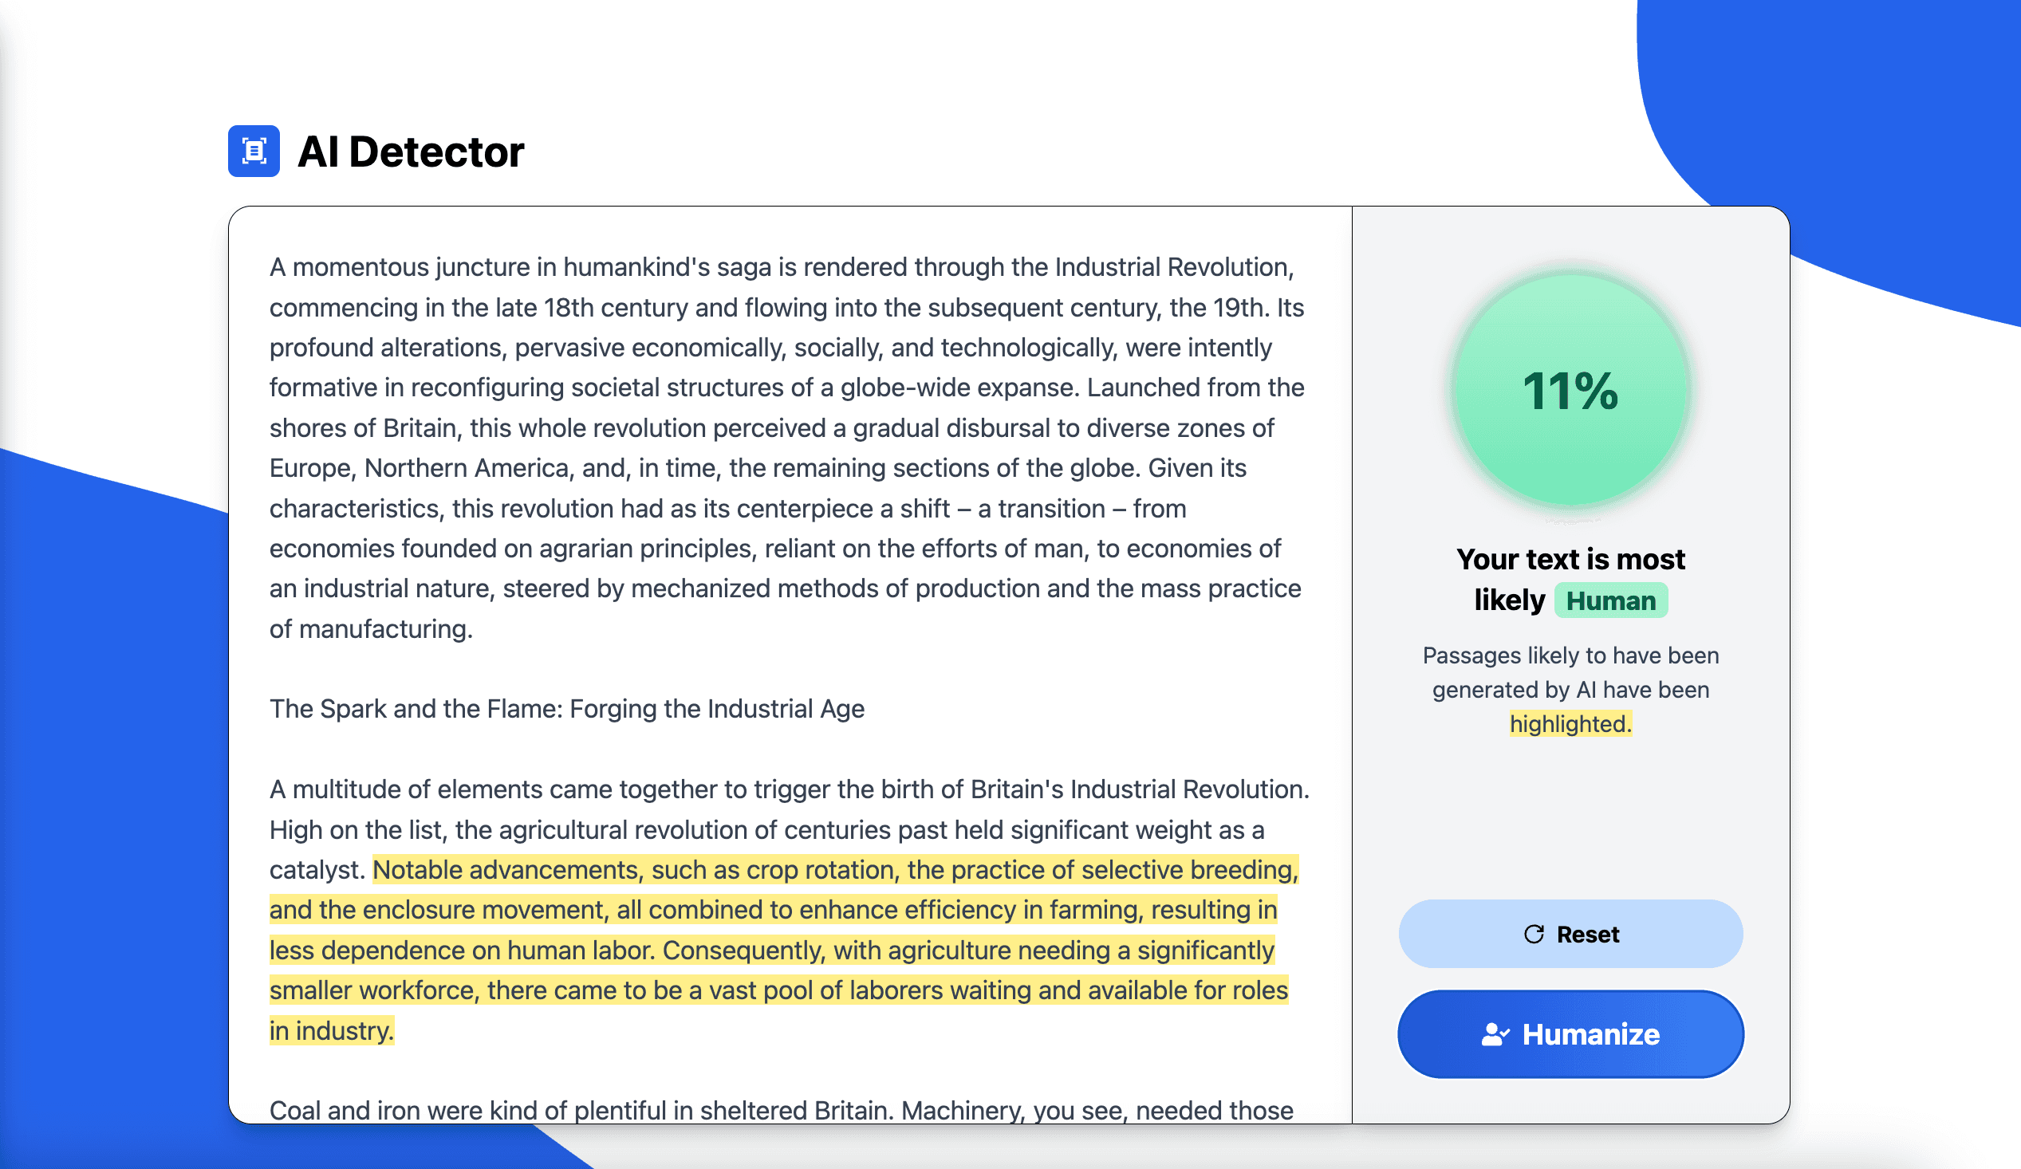
Task: Click the Reset button
Action: 1570,935
